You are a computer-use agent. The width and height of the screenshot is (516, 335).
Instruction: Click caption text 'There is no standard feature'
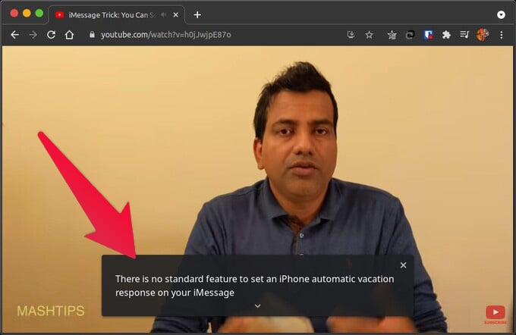point(176,279)
